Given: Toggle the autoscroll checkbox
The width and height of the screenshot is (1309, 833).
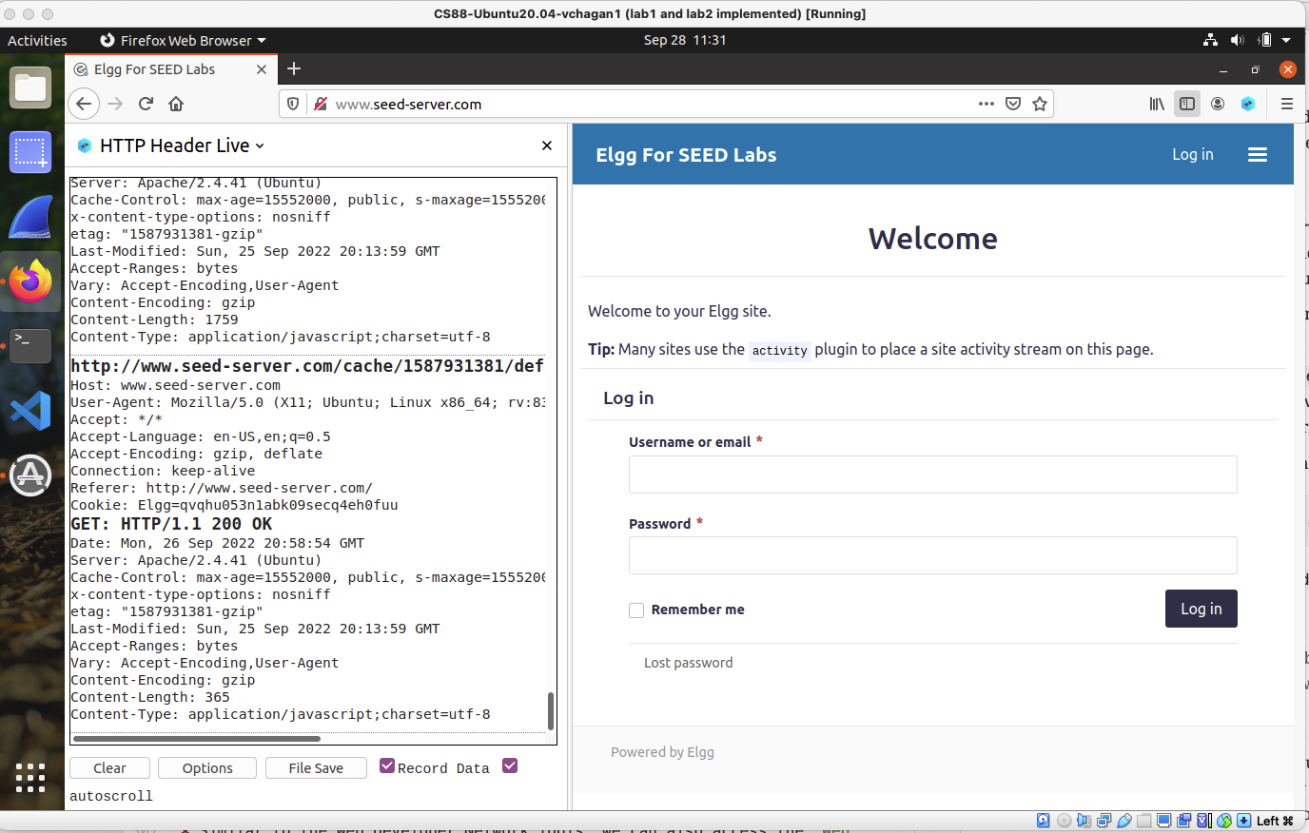Looking at the screenshot, I should click(x=510, y=766).
